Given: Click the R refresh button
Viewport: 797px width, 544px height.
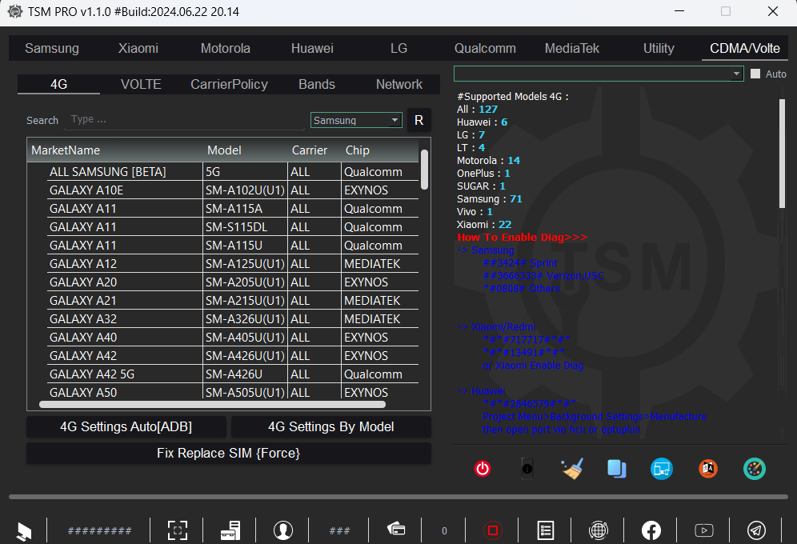Looking at the screenshot, I should tap(419, 120).
